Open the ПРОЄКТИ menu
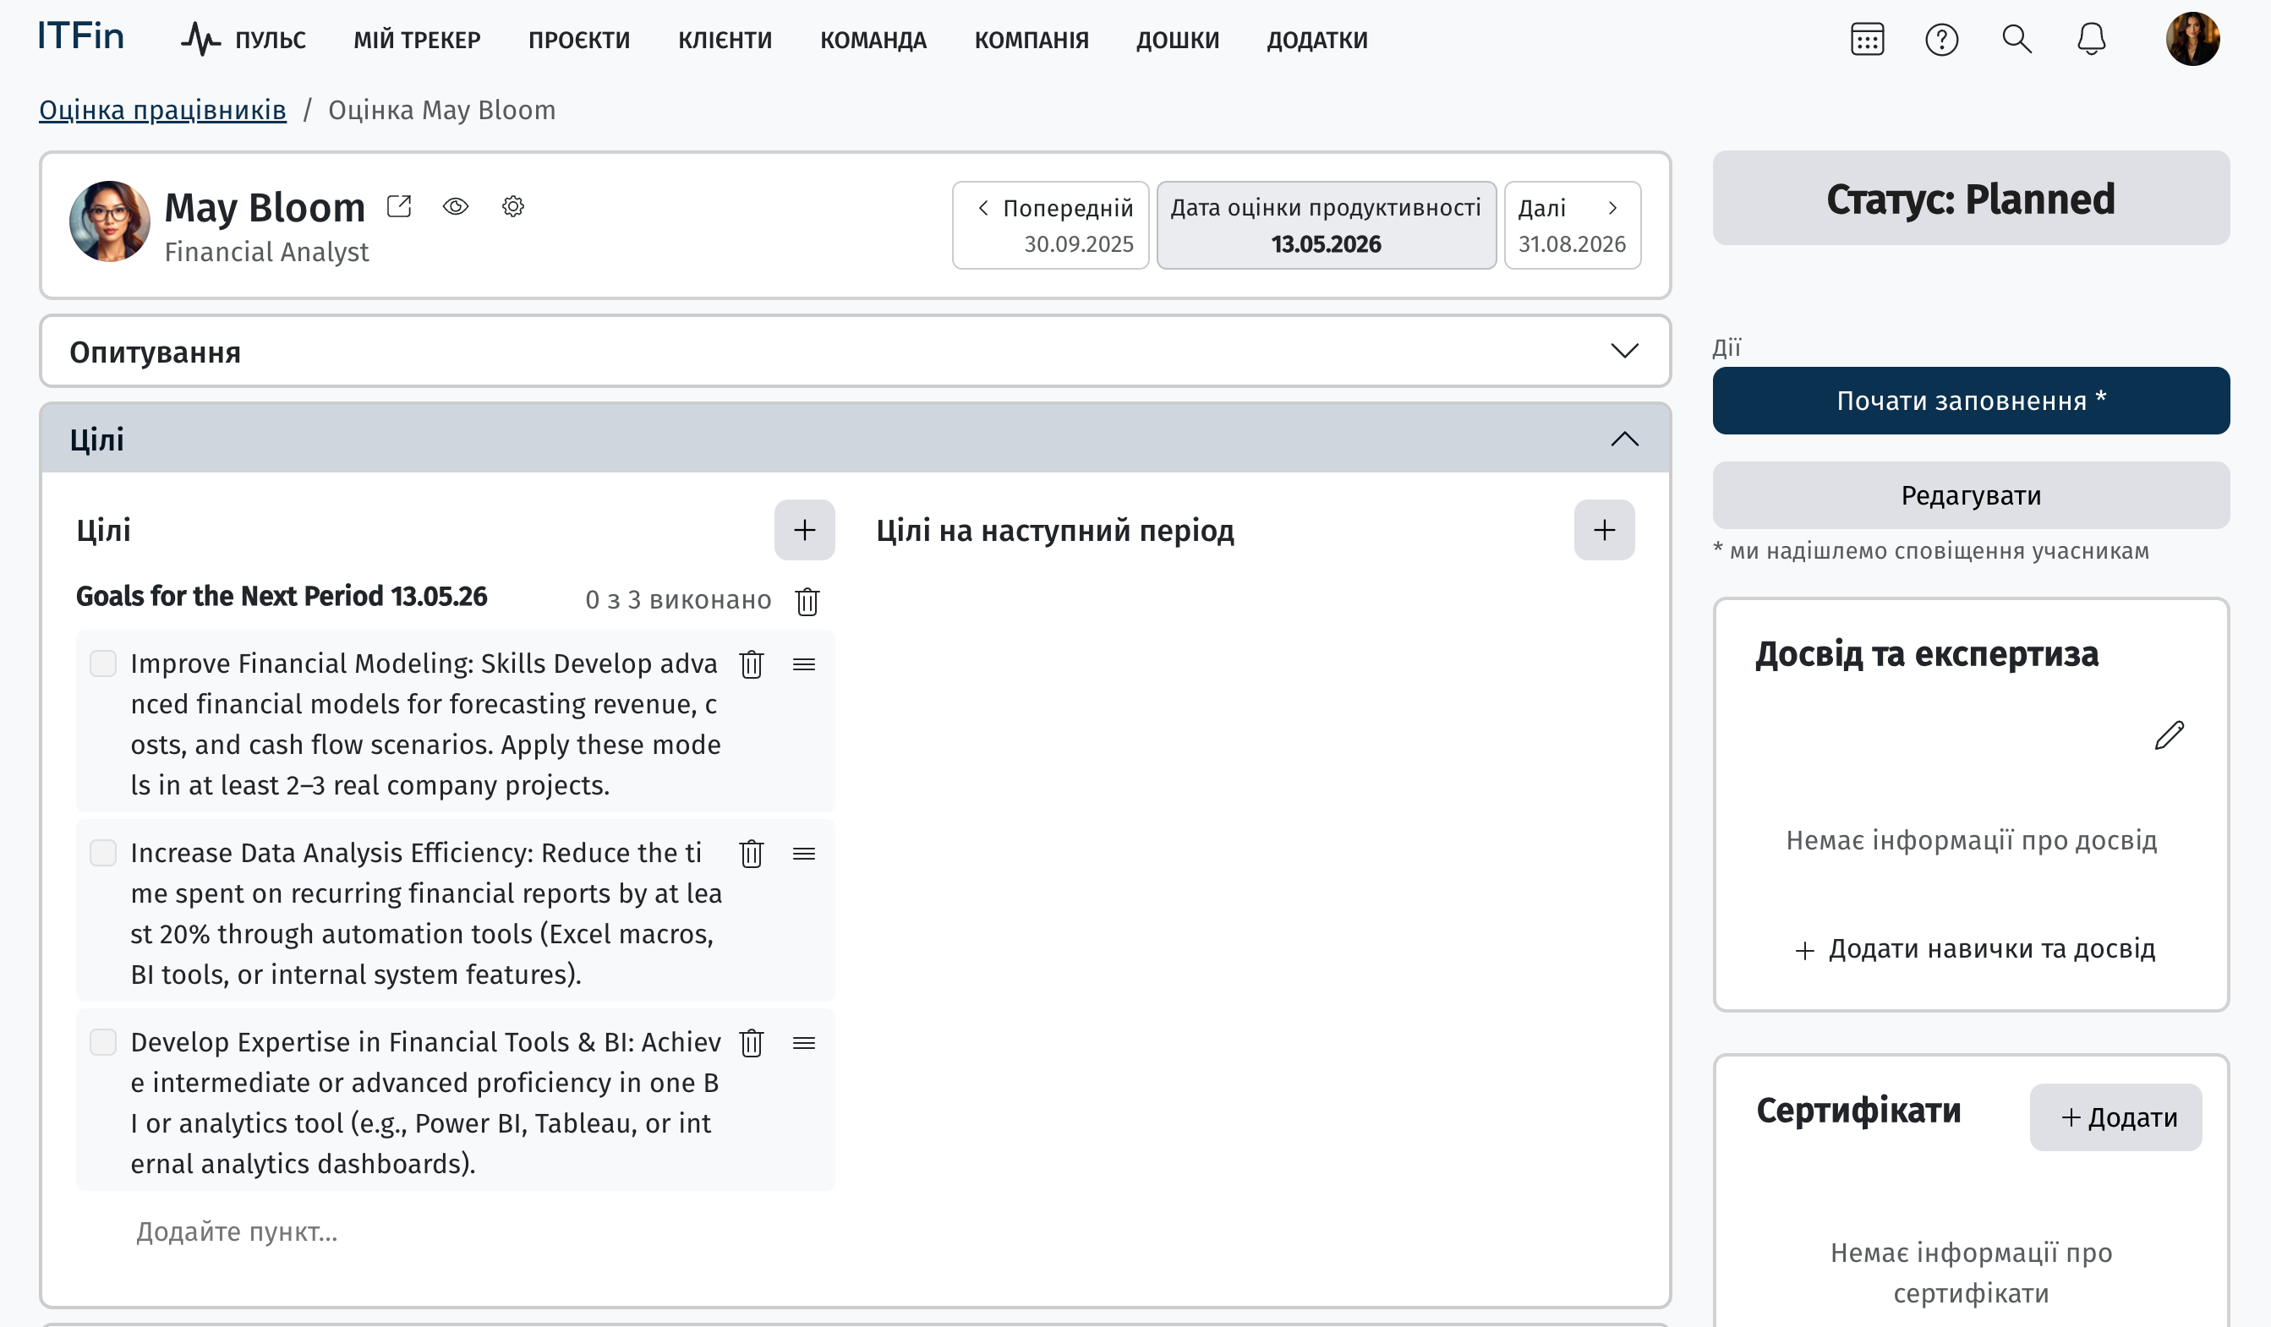This screenshot has width=2271, height=1327. click(578, 41)
